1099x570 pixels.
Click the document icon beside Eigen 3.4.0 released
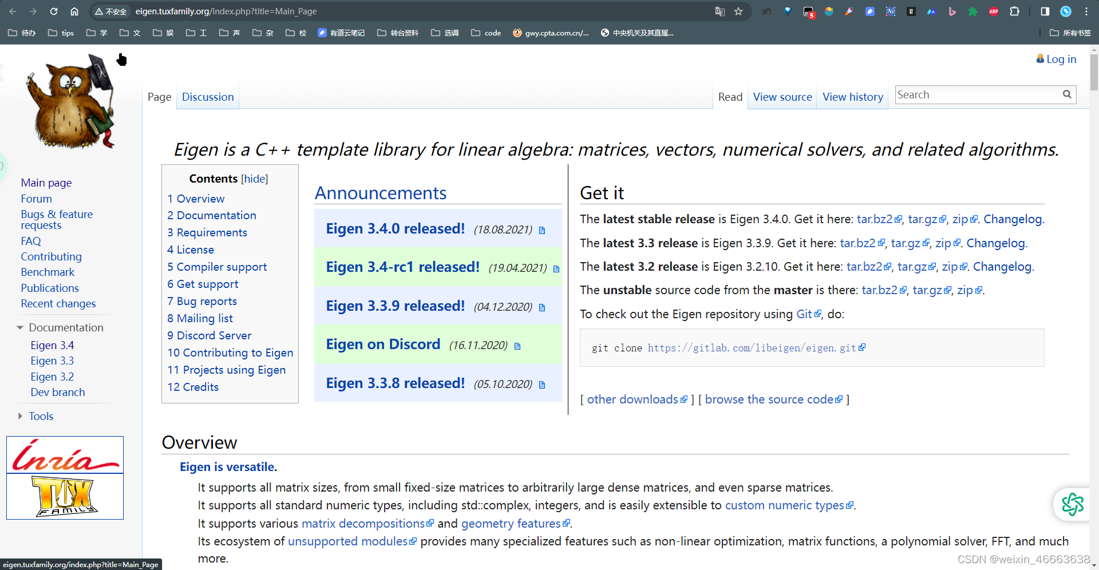542,230
